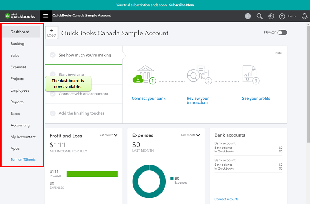
Task: Go to Taxes in the sidebar
Action: (15, 114)
